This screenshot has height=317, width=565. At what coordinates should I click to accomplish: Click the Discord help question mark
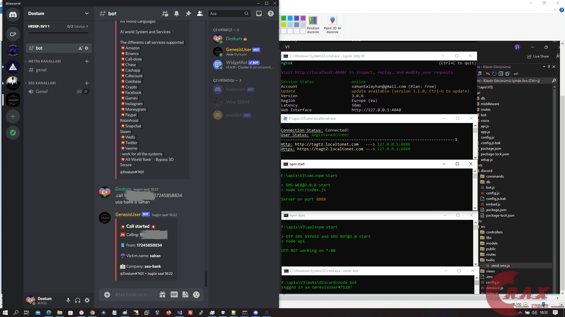pos(271,14)
